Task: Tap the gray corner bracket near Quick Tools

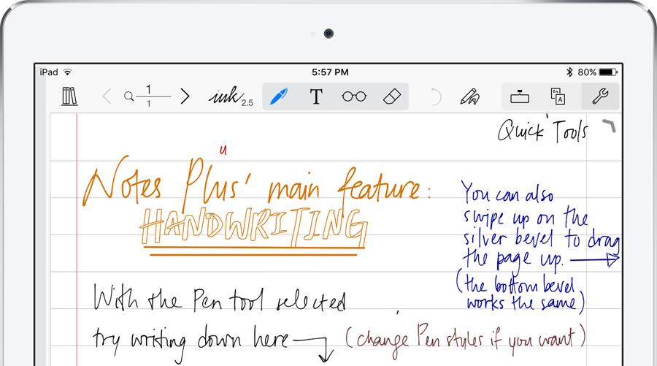Action: coord(610,126)
